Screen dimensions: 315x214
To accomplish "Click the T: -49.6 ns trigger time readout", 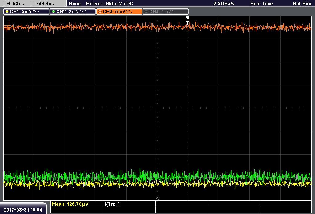I will point(42,4).
